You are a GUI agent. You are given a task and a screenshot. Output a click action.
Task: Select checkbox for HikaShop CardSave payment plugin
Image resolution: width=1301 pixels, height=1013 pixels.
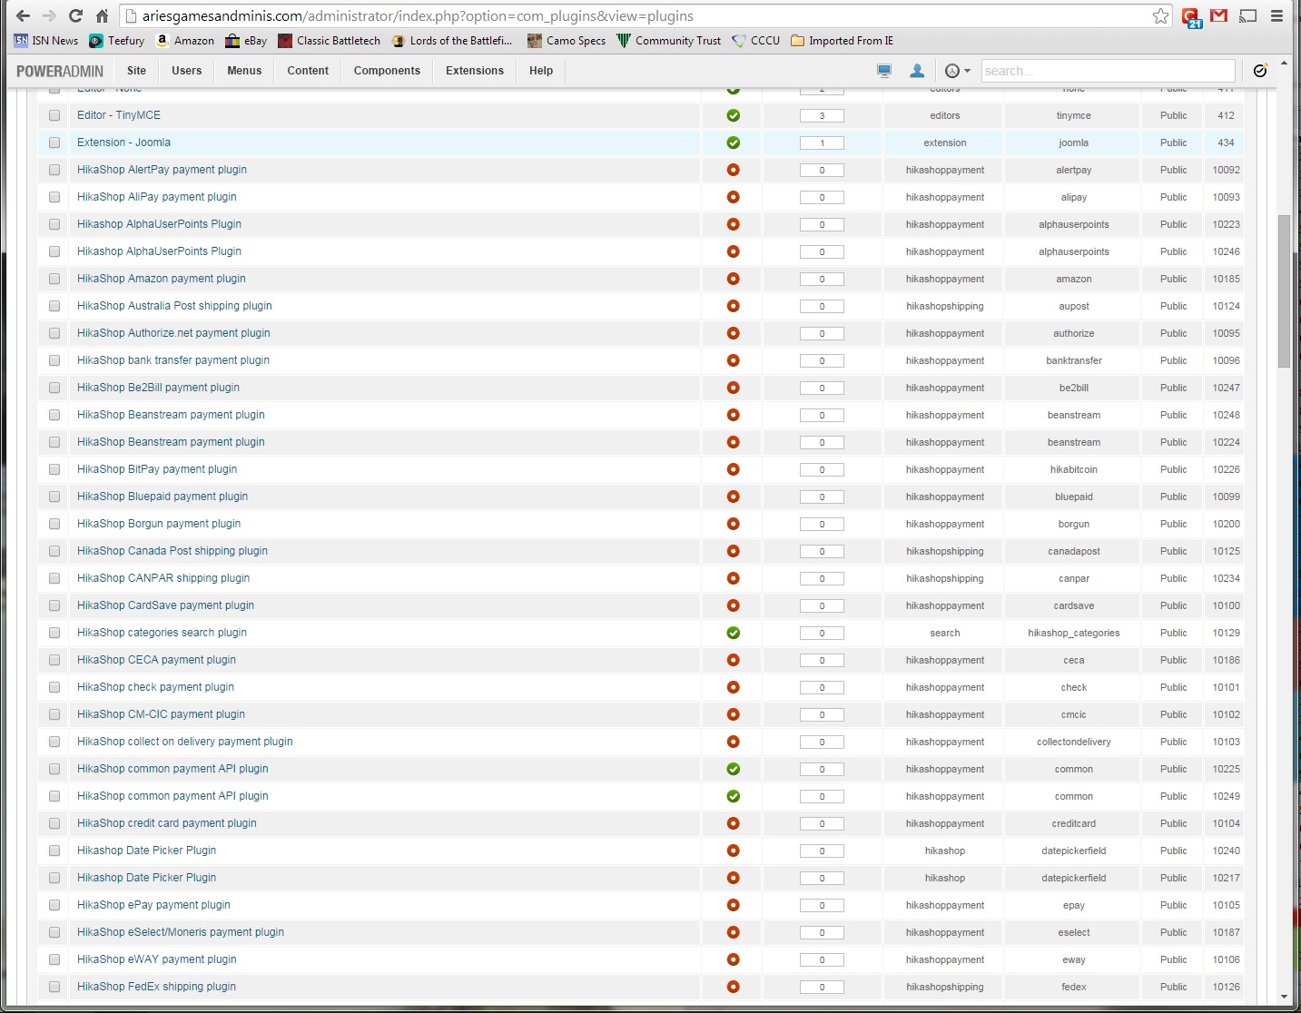pyautogui.click(x=54, y=605)
